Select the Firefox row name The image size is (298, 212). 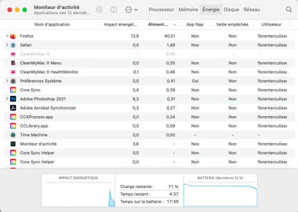[x=27, y=36]
